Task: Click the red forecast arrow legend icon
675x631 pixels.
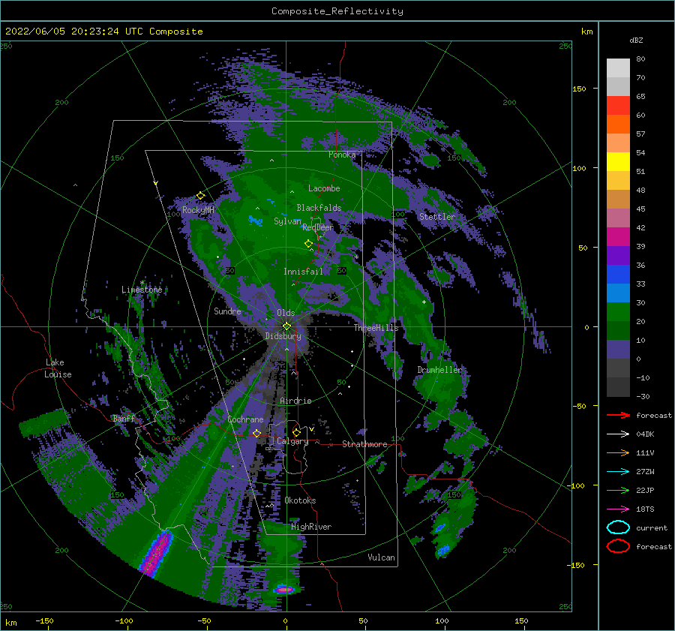Action: (618, 415)
